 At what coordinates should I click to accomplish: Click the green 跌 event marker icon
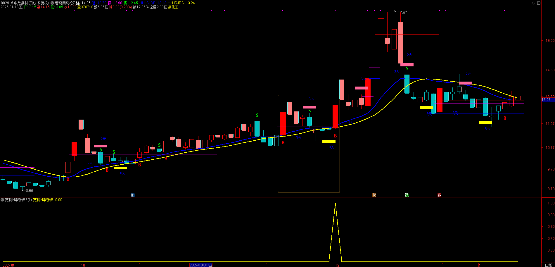click(407, 195)
